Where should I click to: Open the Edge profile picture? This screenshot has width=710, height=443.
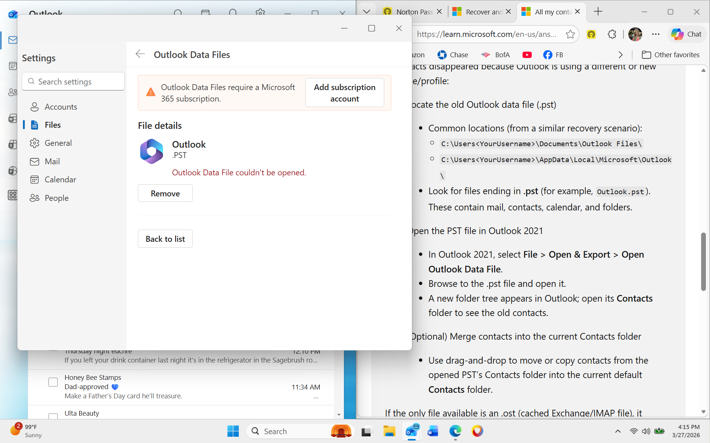click(635, 34)
